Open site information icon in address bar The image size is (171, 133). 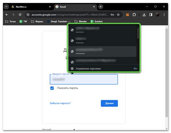click(x=28, y=15)
